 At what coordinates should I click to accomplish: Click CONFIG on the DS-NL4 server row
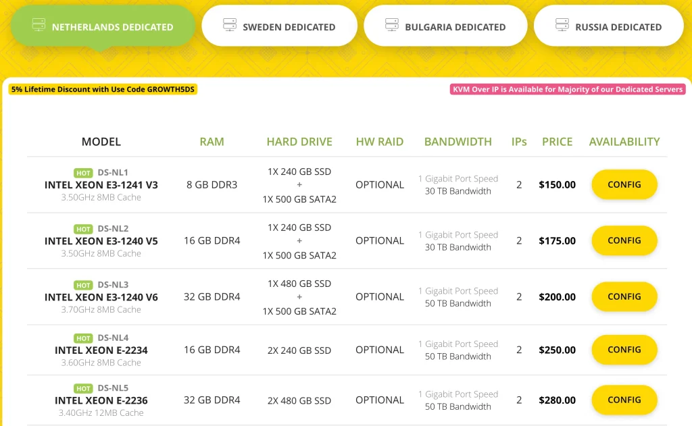point(624,350)
